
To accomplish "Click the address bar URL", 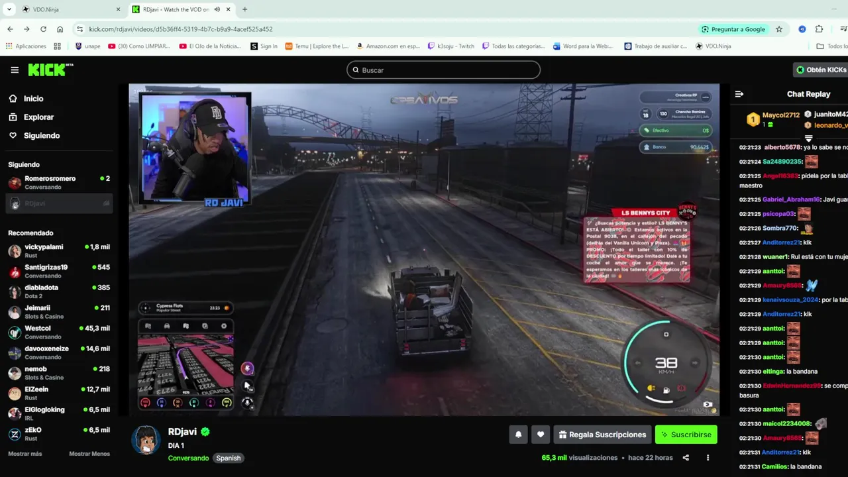I will [x=181, y=29].
